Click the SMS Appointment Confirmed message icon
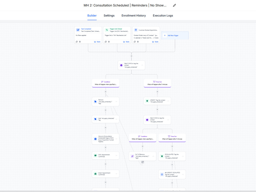The image size is (256, 192). 95,156
